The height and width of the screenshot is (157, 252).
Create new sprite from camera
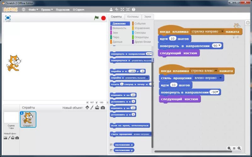[103, 108]
